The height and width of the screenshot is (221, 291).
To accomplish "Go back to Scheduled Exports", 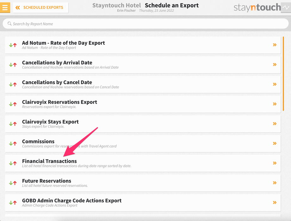I will pos(40,8).
